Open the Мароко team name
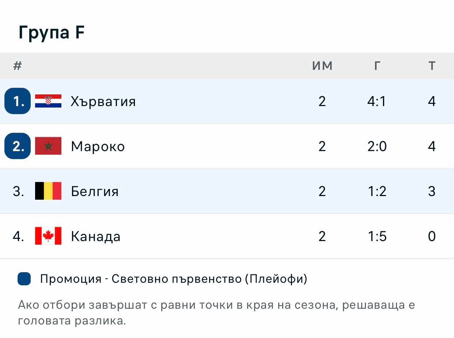 coord(98,146)
